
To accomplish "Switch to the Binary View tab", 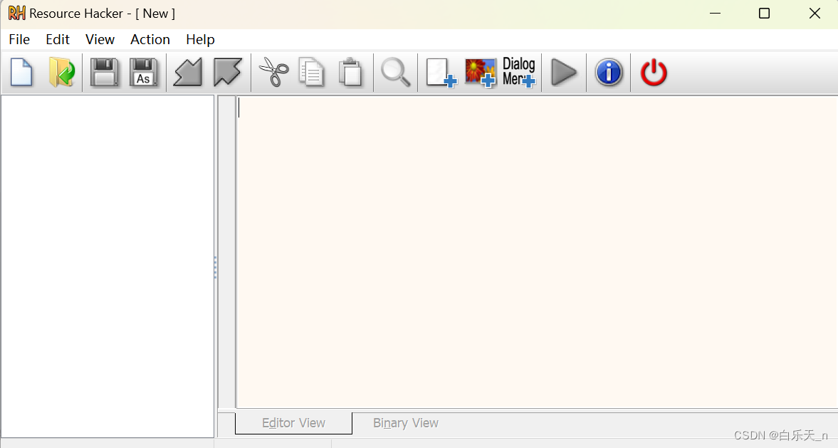I will point(406,423).
